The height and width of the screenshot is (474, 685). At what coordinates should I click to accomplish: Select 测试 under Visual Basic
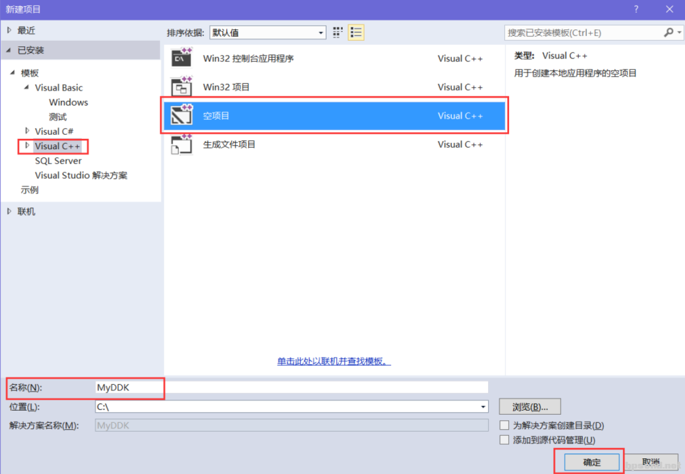pos(58,116)
